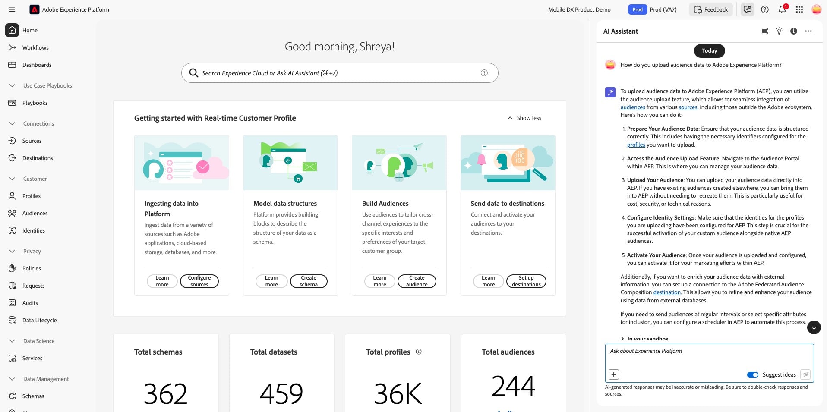
Task: Click Create schema button
Action: 309,281
